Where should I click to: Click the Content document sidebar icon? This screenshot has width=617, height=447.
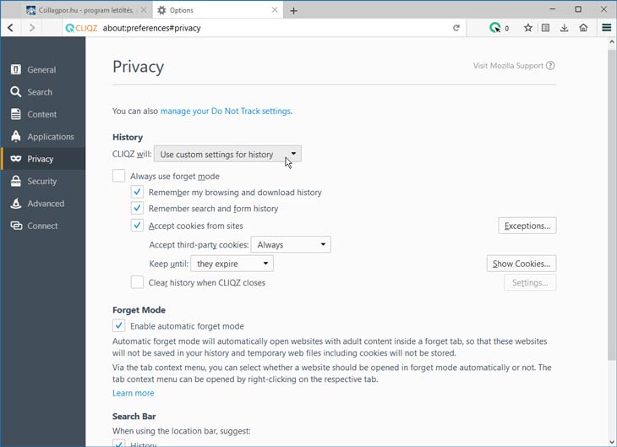point(16,114)
